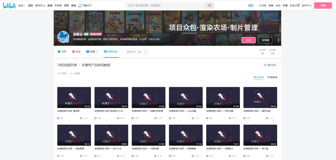Toggle the 关注 follow button
The image size is (336, 160).
click(248, 40)
